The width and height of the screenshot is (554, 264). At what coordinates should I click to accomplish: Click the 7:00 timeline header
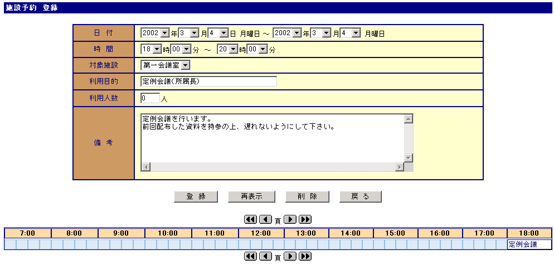[27, 233]
